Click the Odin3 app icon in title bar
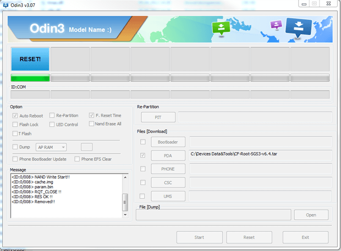Image resolution: width=341 pixels, height=251 pixels. [x=5, y=5]
